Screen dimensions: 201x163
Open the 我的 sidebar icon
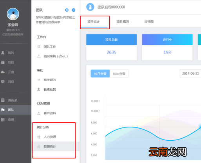tap(3, 53)
